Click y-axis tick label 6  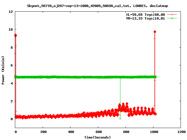pos(12,65)
